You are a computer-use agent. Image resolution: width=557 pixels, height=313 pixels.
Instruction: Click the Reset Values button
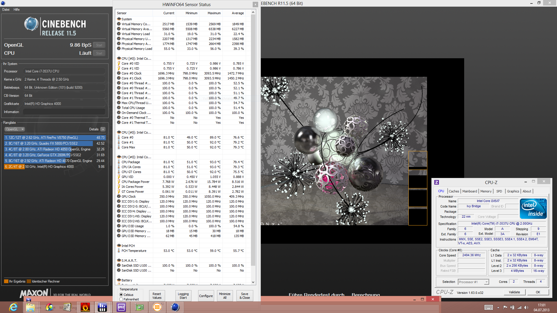157,296
